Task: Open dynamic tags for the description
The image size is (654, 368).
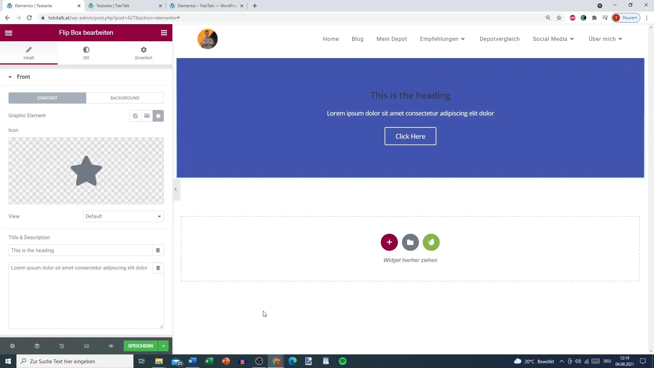Action: point(158,268)
